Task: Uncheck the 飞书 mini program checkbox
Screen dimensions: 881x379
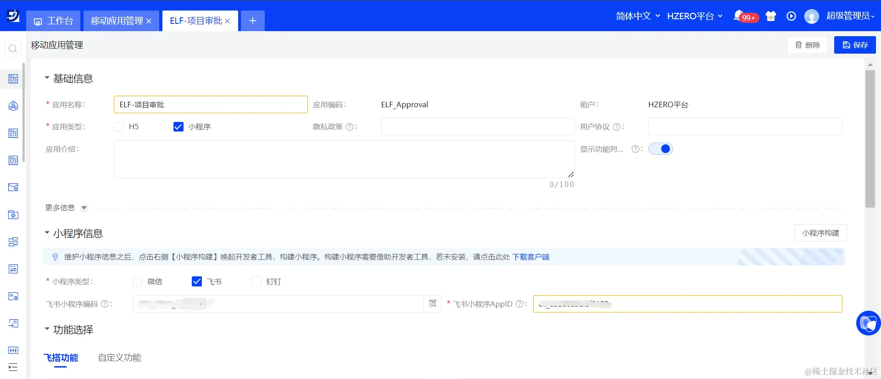Action: pyautogui.click(x=197, y=281)
